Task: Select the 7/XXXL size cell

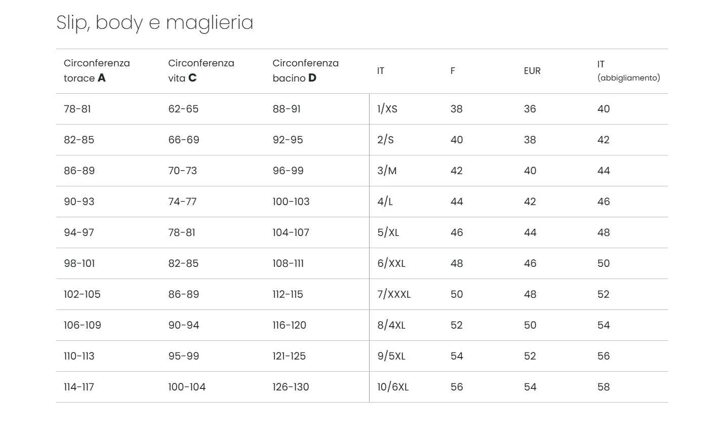Action: click(394, 294)
